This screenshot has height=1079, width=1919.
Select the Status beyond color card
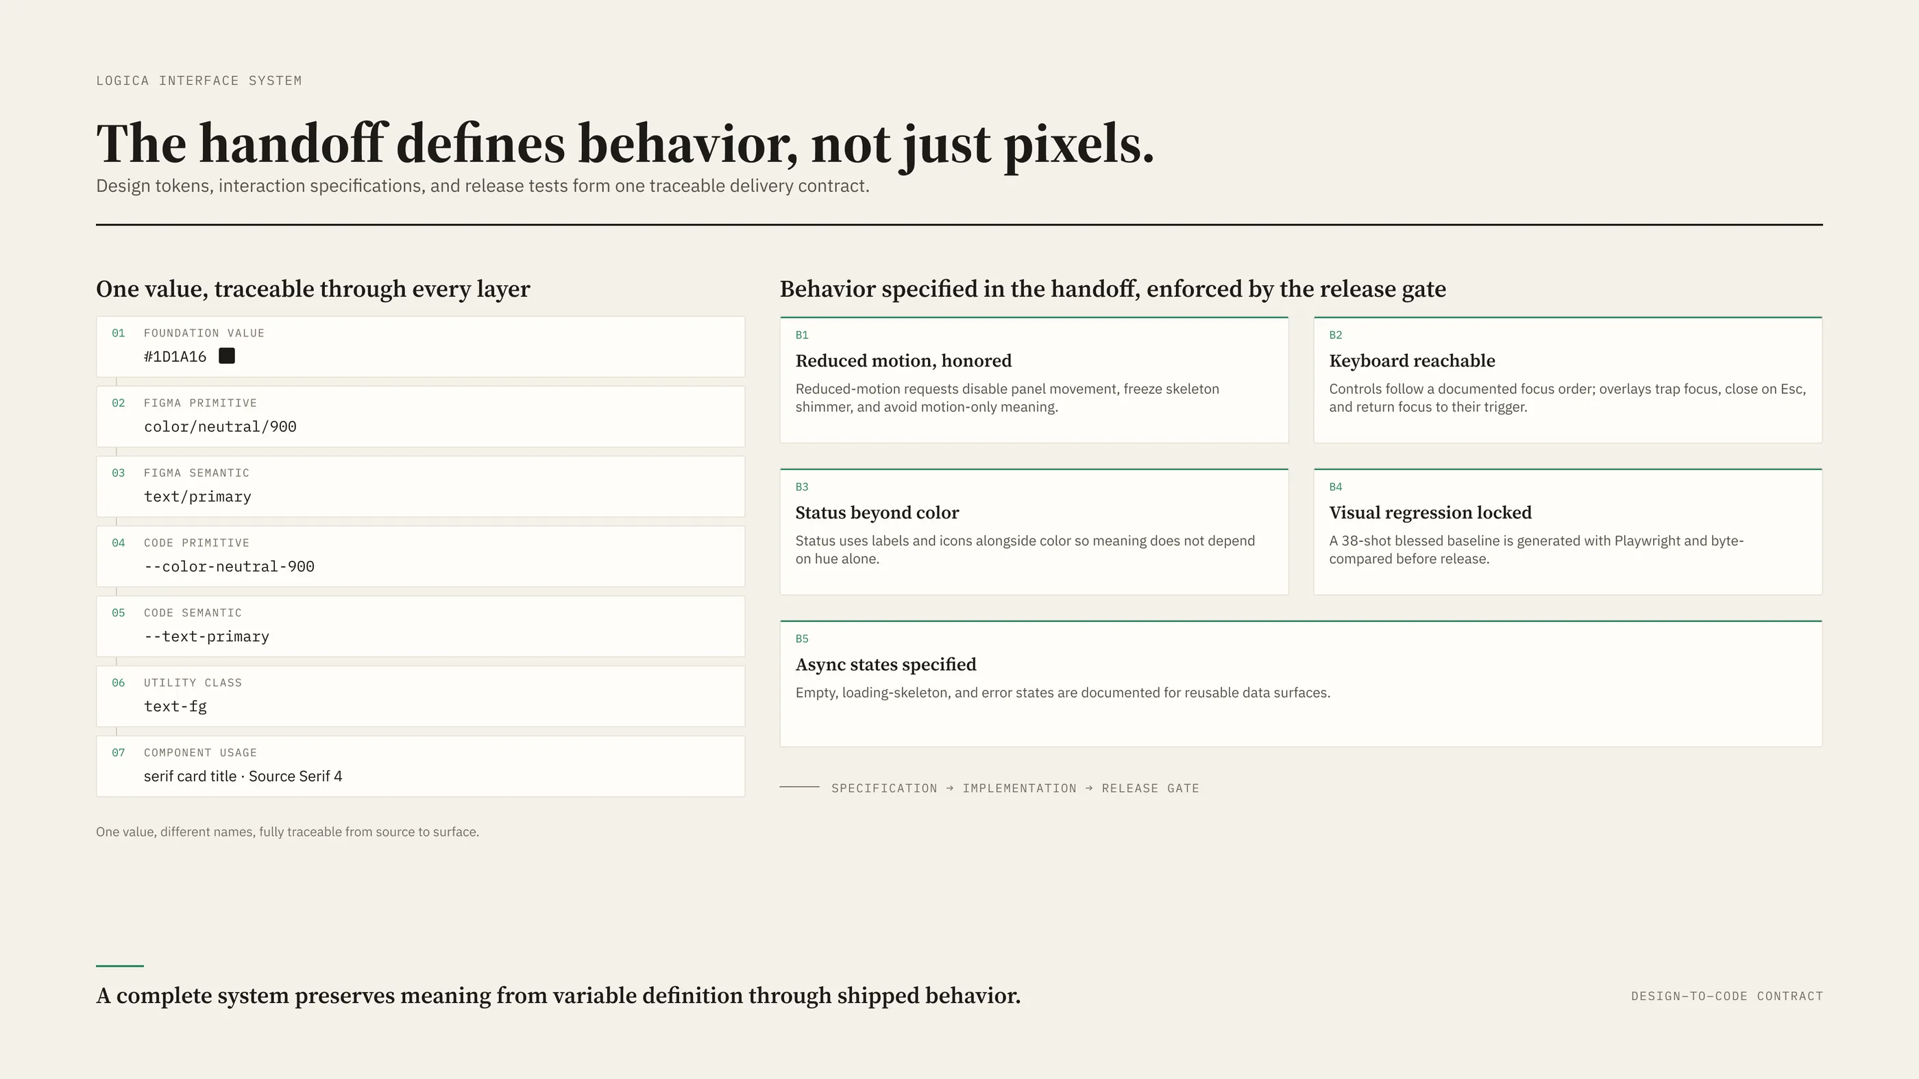tap(1034, 532)
